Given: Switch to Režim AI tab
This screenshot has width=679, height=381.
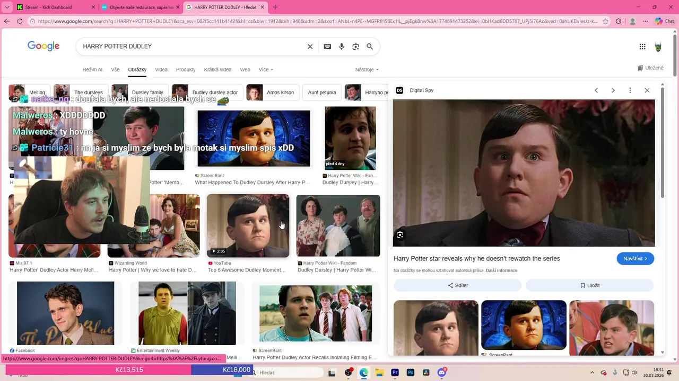Looking at the screenshot, I should click(92, 70).
